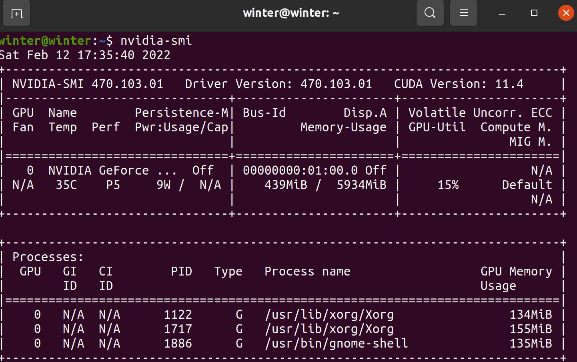Click the Persistence-M column header

click(182, 113)
